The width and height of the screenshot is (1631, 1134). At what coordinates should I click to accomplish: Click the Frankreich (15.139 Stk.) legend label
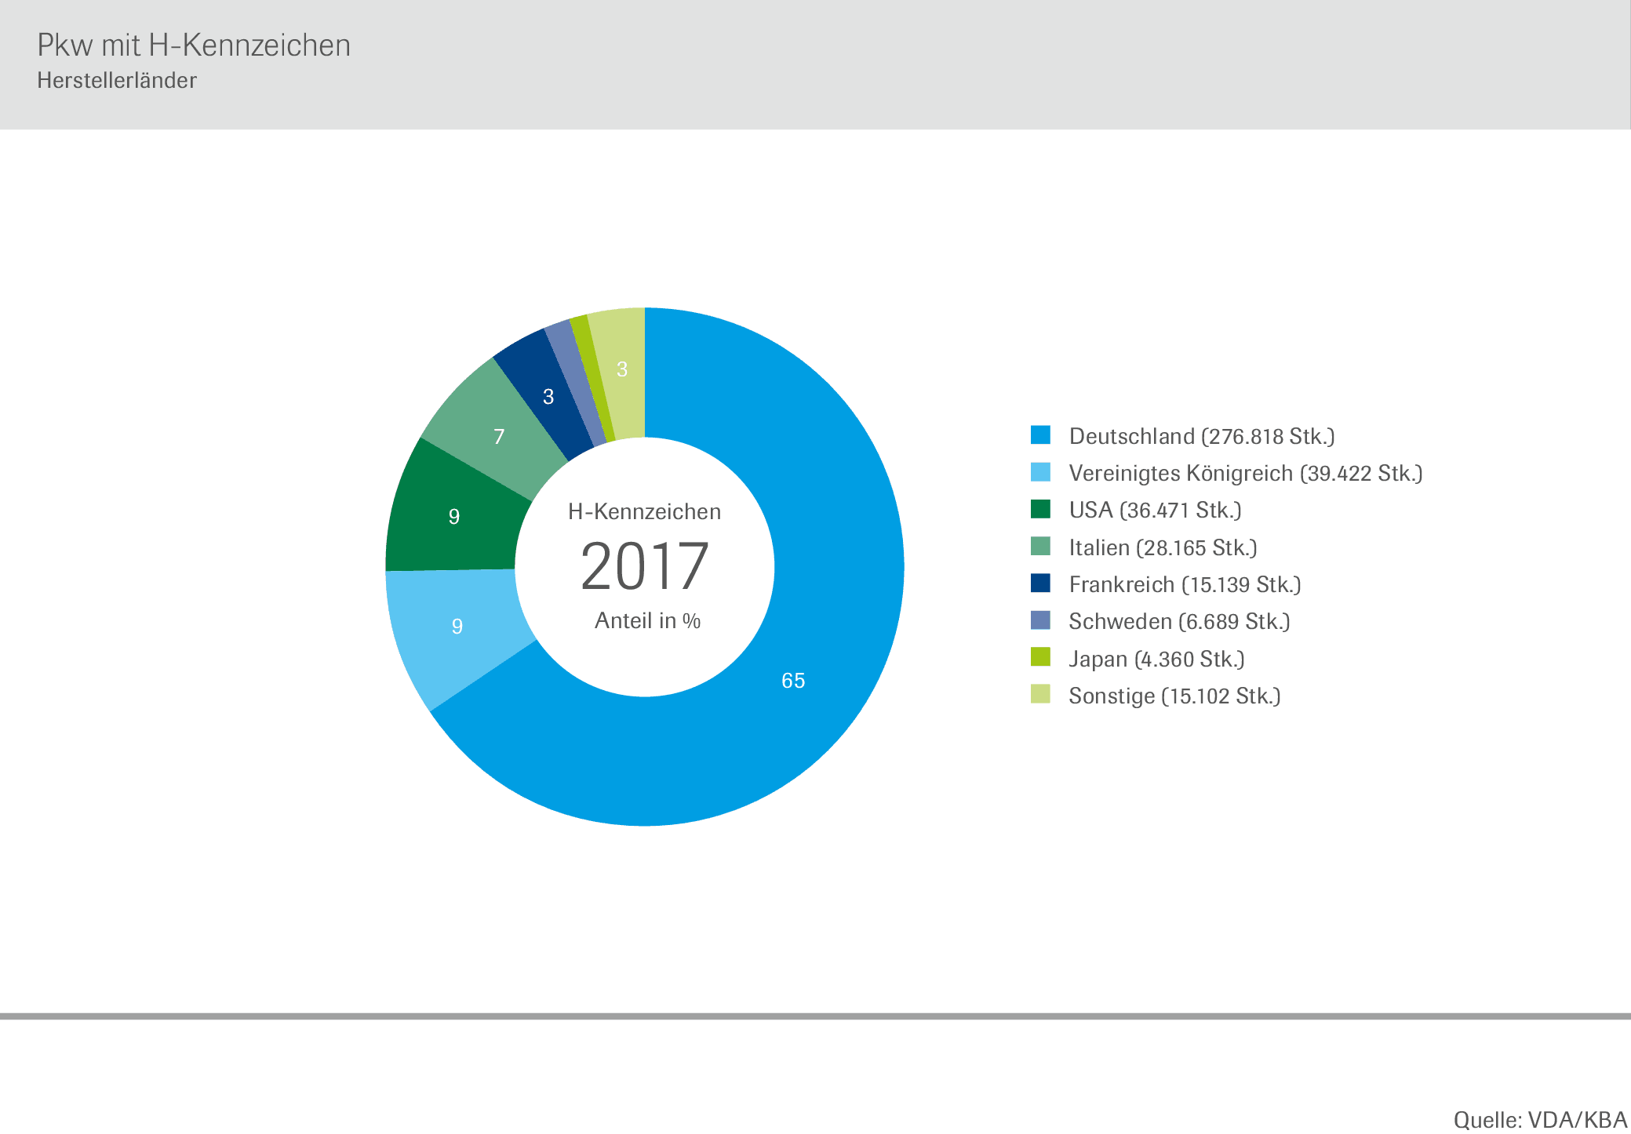pos(1185,584)
